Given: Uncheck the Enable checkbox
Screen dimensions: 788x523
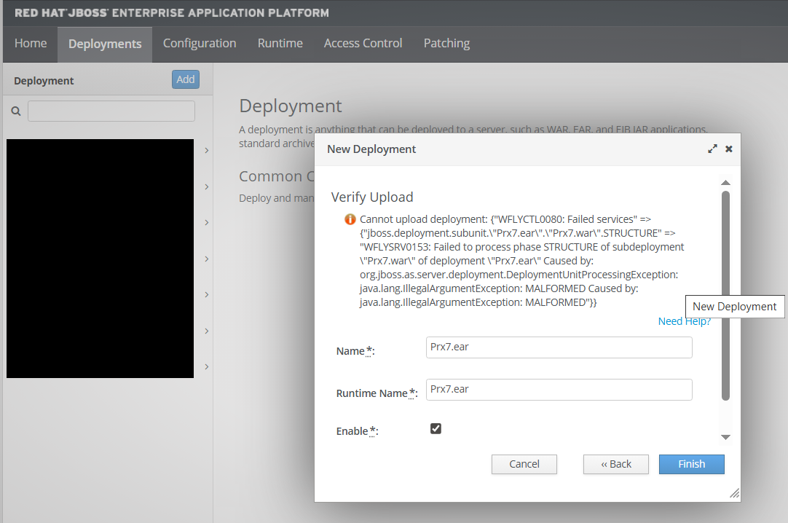Looking at the screenshot, I should pyautogui.click(x=436, y=428).
